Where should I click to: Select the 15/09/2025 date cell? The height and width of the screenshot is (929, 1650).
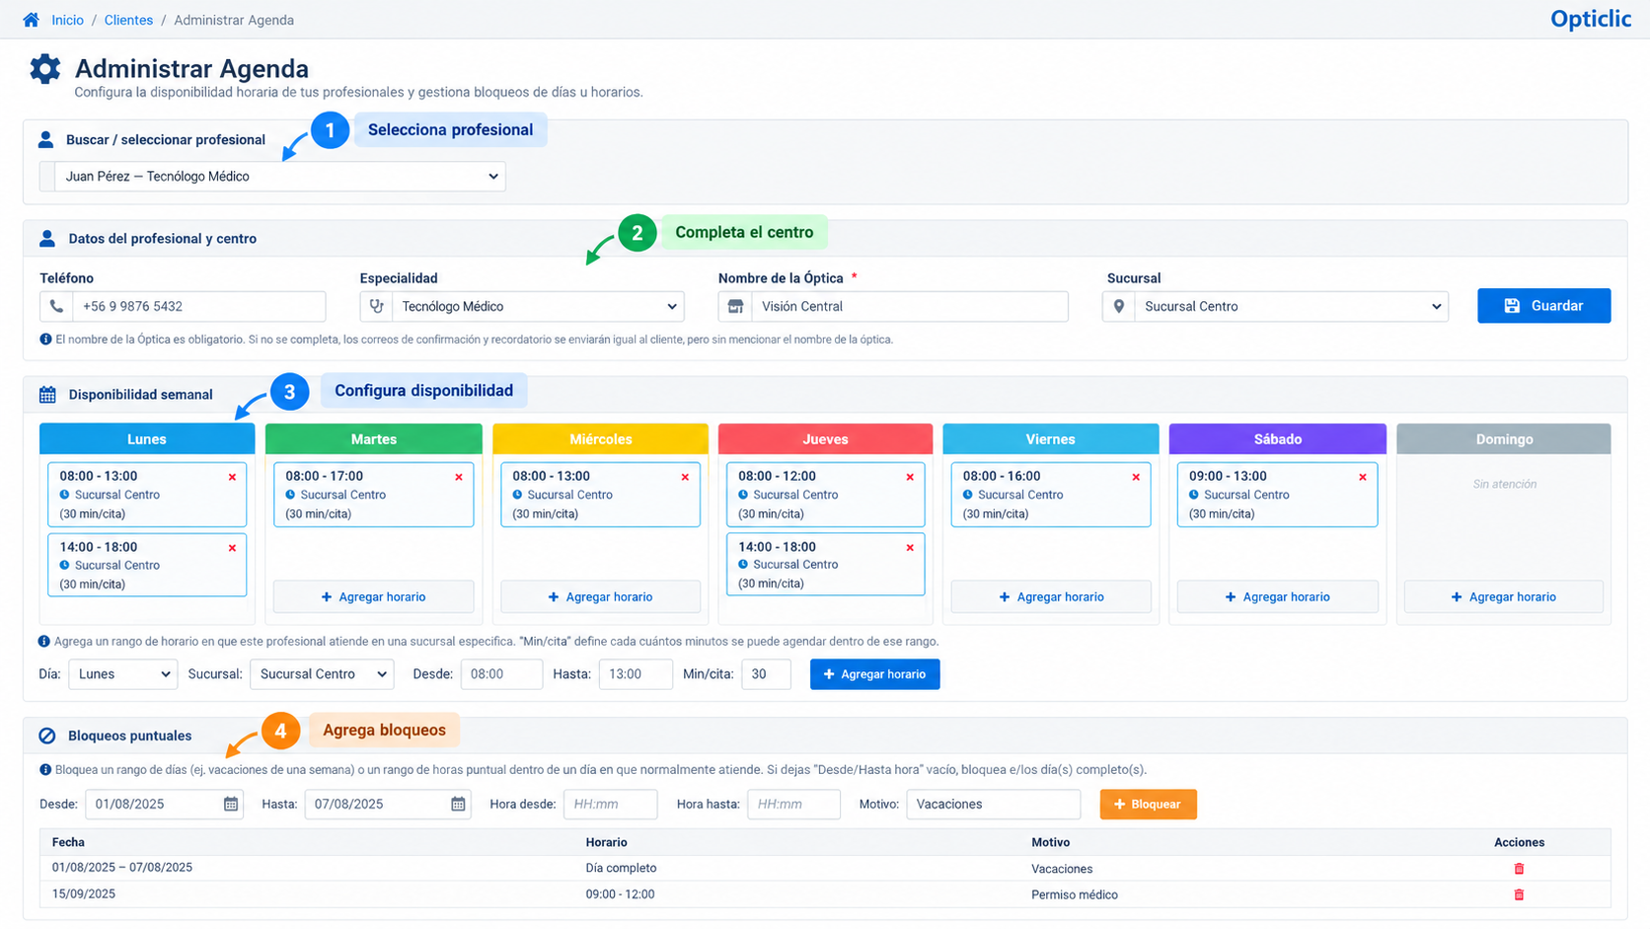[x=84, y=894]
